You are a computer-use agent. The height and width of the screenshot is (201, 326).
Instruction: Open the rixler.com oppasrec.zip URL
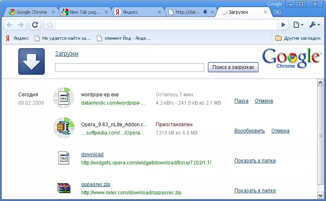131,193
